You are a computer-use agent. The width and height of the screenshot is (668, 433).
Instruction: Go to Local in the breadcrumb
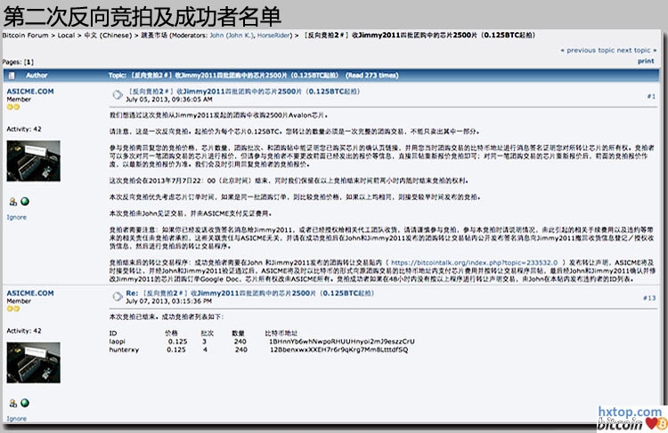coord(68,36)
